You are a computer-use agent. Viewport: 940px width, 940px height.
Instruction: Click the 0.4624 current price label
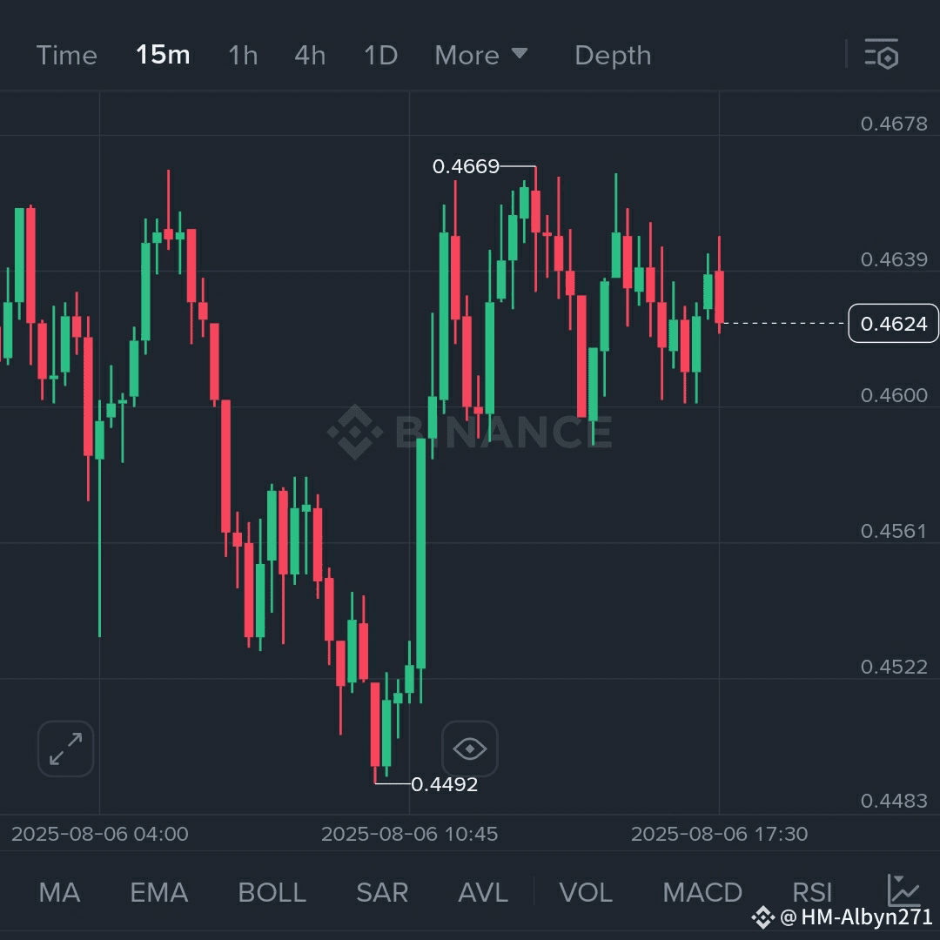893,324
